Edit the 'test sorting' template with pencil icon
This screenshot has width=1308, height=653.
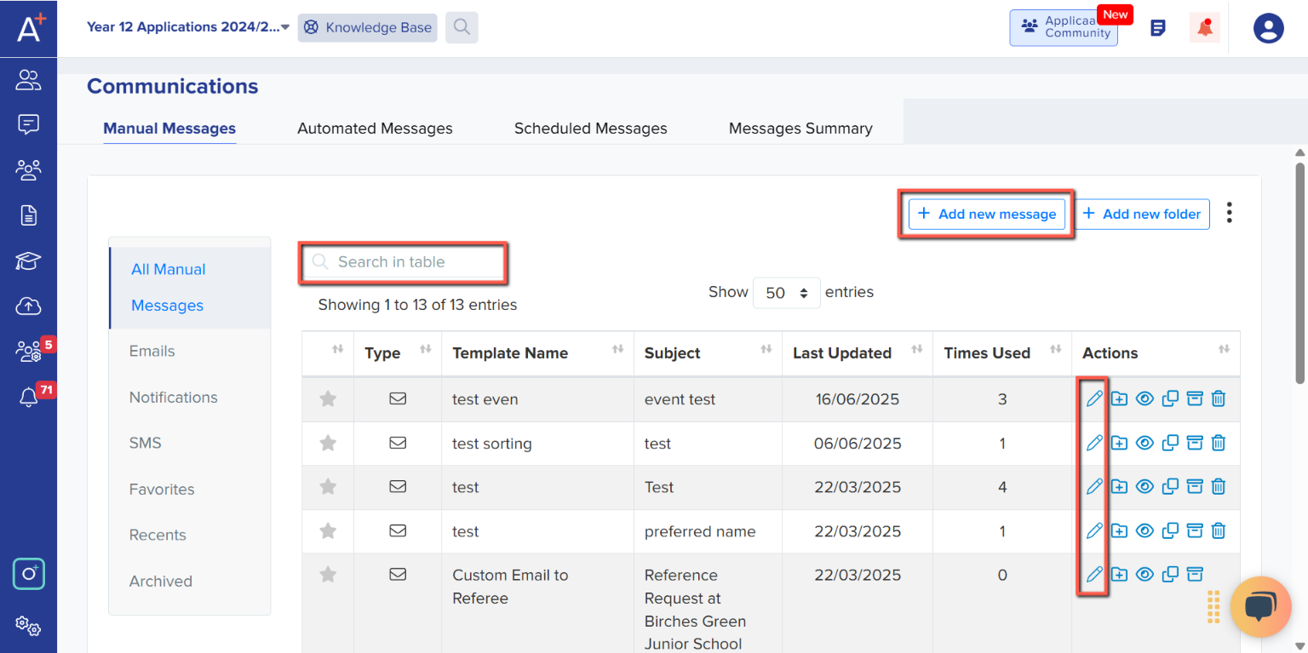click(1094, 443)
